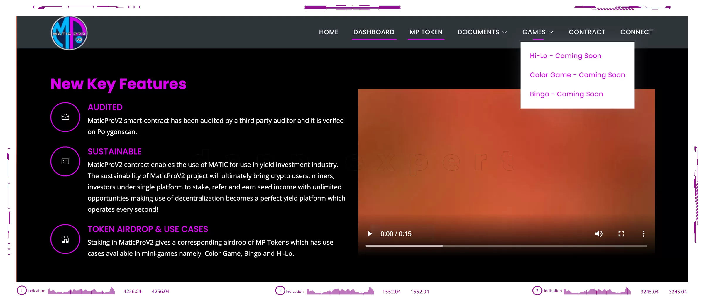Collapse the GAMES dropdown
Viewport: 704px width, 298px height.
(538, 32)
